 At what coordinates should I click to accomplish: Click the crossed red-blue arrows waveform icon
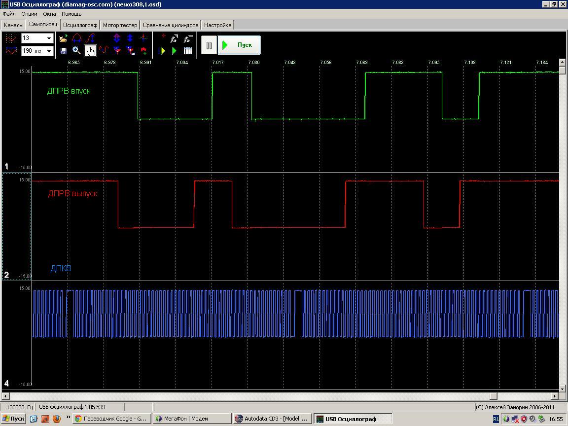point(143,38)
